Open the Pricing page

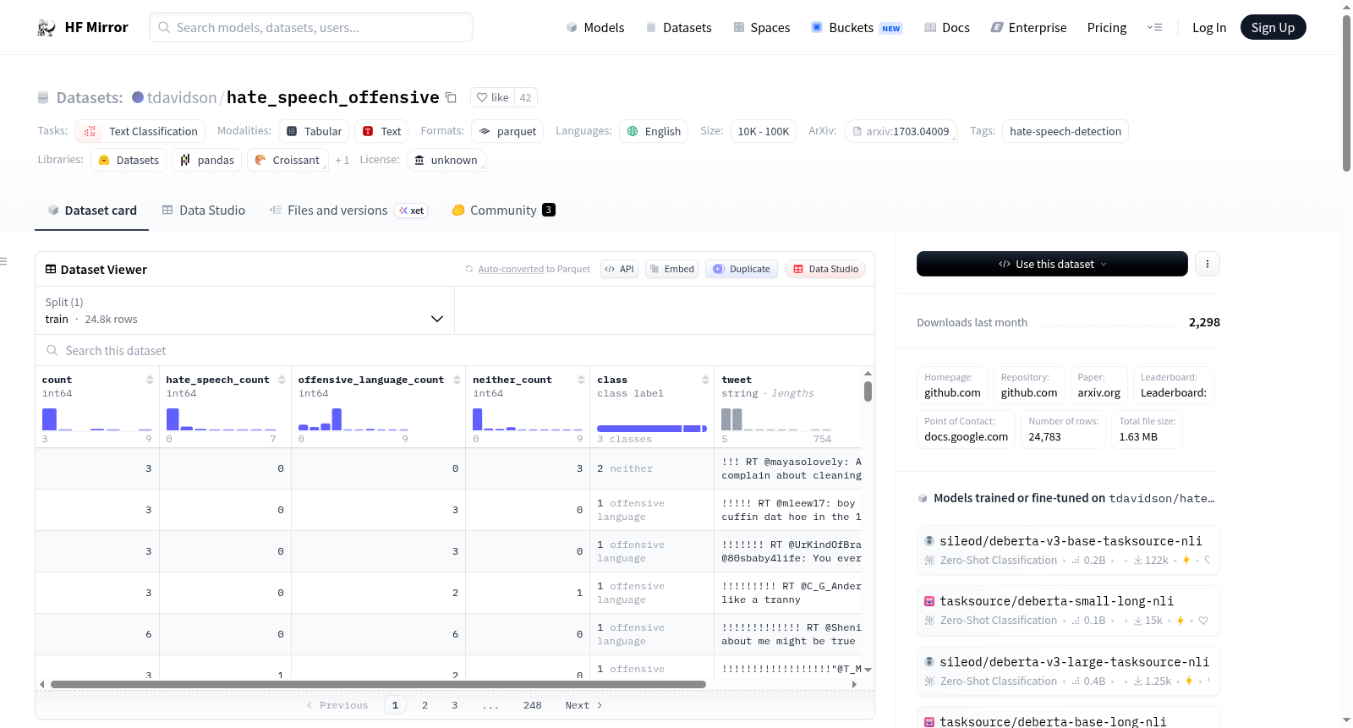click(1107, 28)
